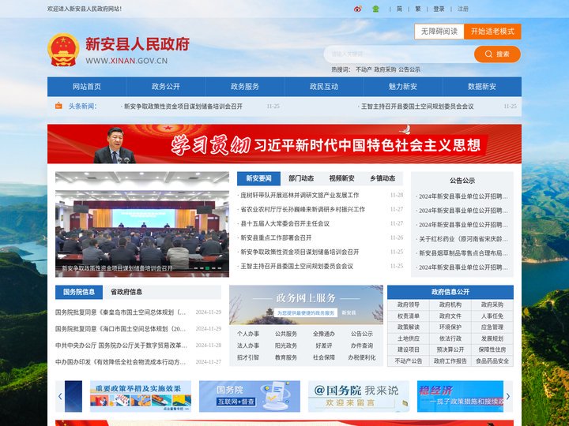Select hot search term 公告公示
The height and width of the screenshot is (426, 569).
409,69
